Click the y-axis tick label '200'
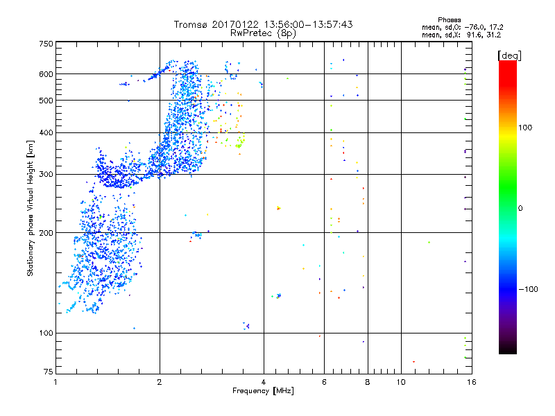This screenshot has width=555, height=416. click(x=46, y=233)
